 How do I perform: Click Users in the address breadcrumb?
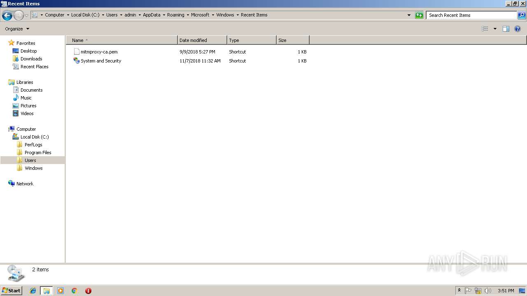click(x=112, y=15)
